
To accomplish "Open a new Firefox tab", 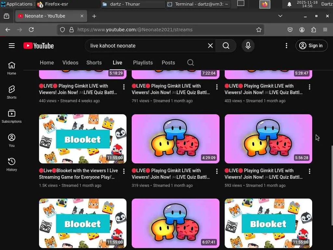I will [94, 16].
